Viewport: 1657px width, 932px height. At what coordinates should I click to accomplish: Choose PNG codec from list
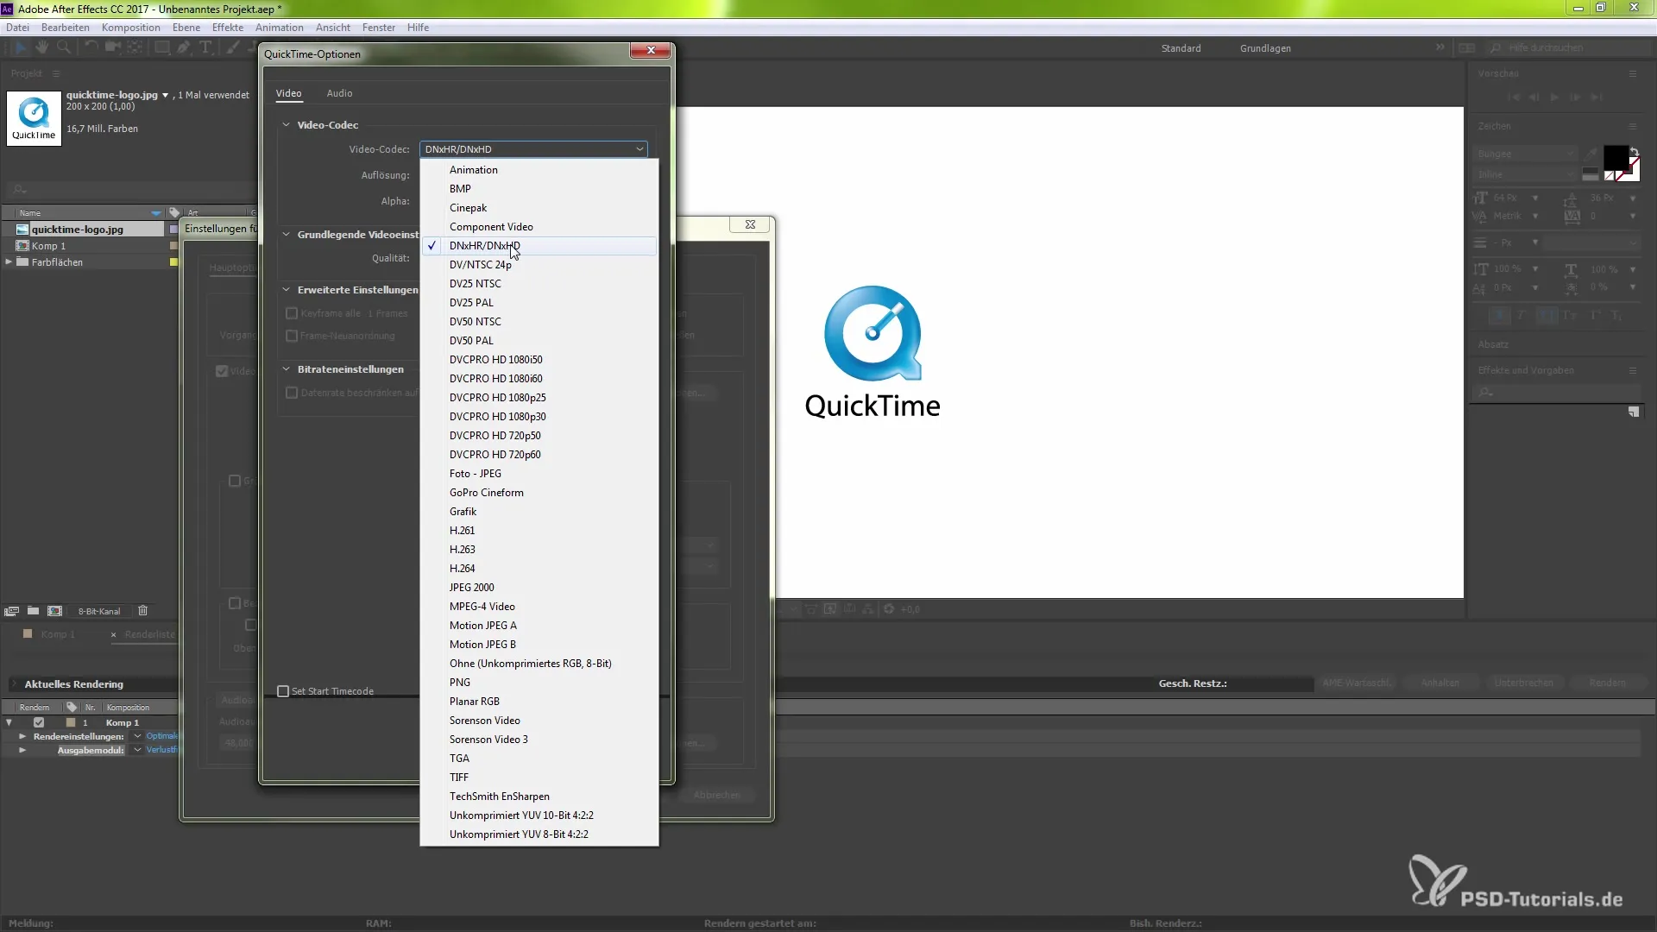coord(539,683)
